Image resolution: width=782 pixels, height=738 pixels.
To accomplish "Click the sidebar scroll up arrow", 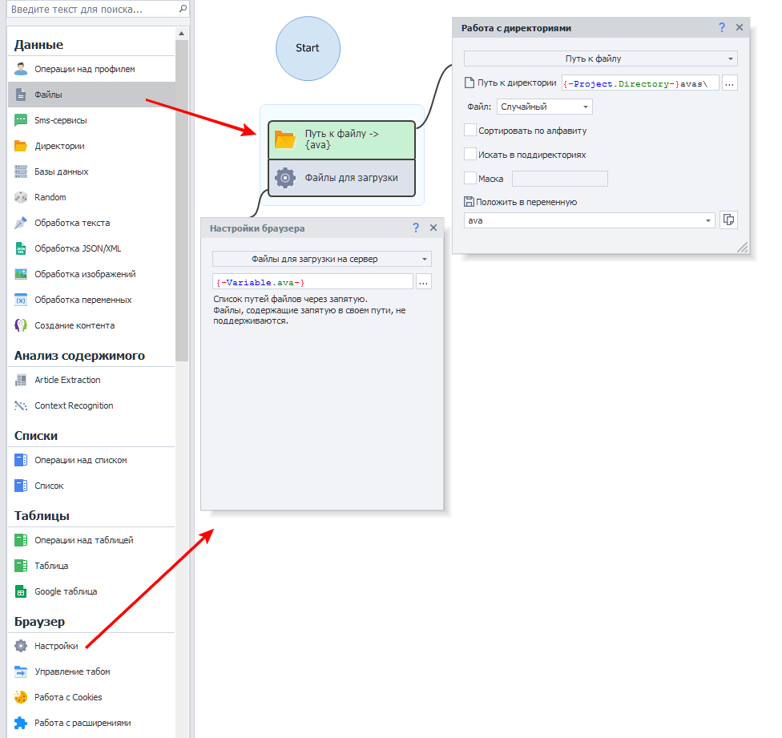I will 182,34.
